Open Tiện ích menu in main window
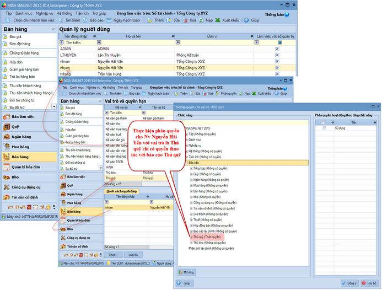This screenshot has width=382, height=290. pyautogui.click(x=82, y=13)
